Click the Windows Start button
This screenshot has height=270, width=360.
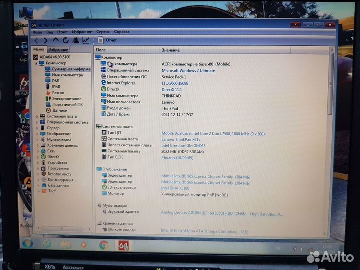[x=28, y=244]
